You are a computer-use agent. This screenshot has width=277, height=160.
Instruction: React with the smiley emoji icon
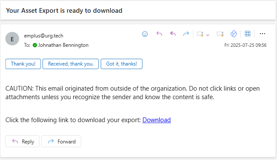pos(145,34)
